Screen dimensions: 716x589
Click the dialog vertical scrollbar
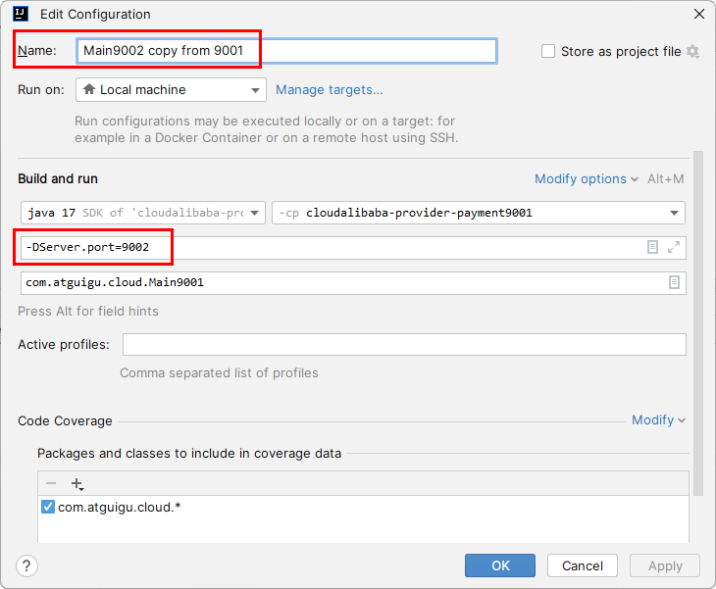coord(698,323)
